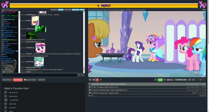Select the Equestria Girls playlist entry
Viewport: 209px width, 112px height.
[147, 93]
